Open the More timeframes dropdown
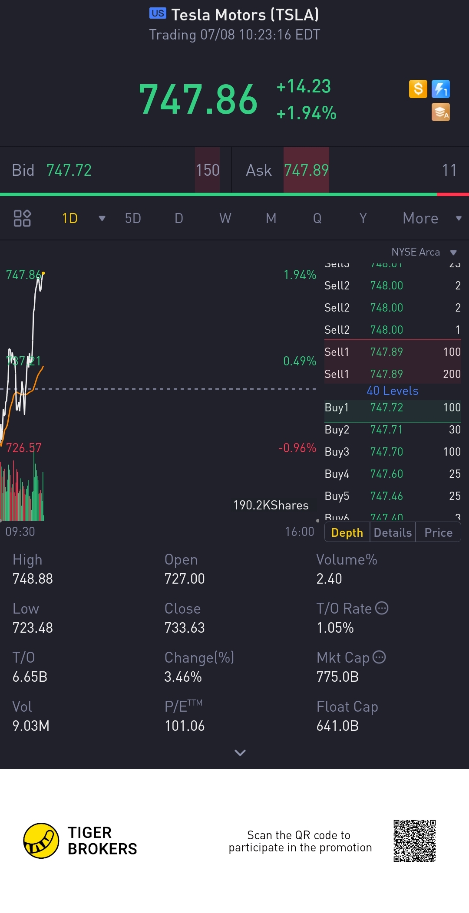The image size is (469, 913). pos(432,218)
